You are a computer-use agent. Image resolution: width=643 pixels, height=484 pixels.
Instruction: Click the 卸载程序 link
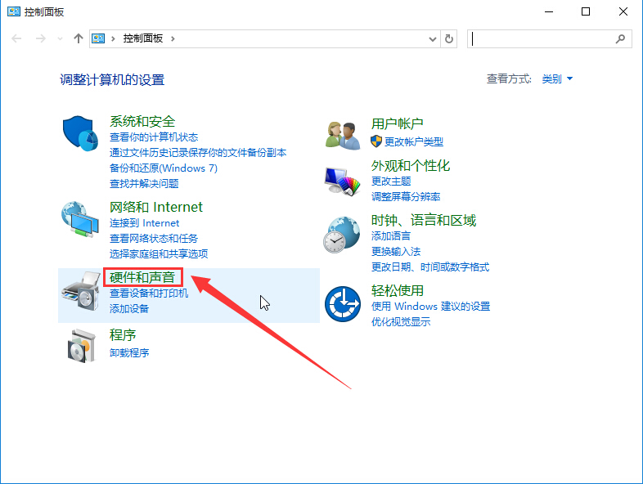(129, 353)
